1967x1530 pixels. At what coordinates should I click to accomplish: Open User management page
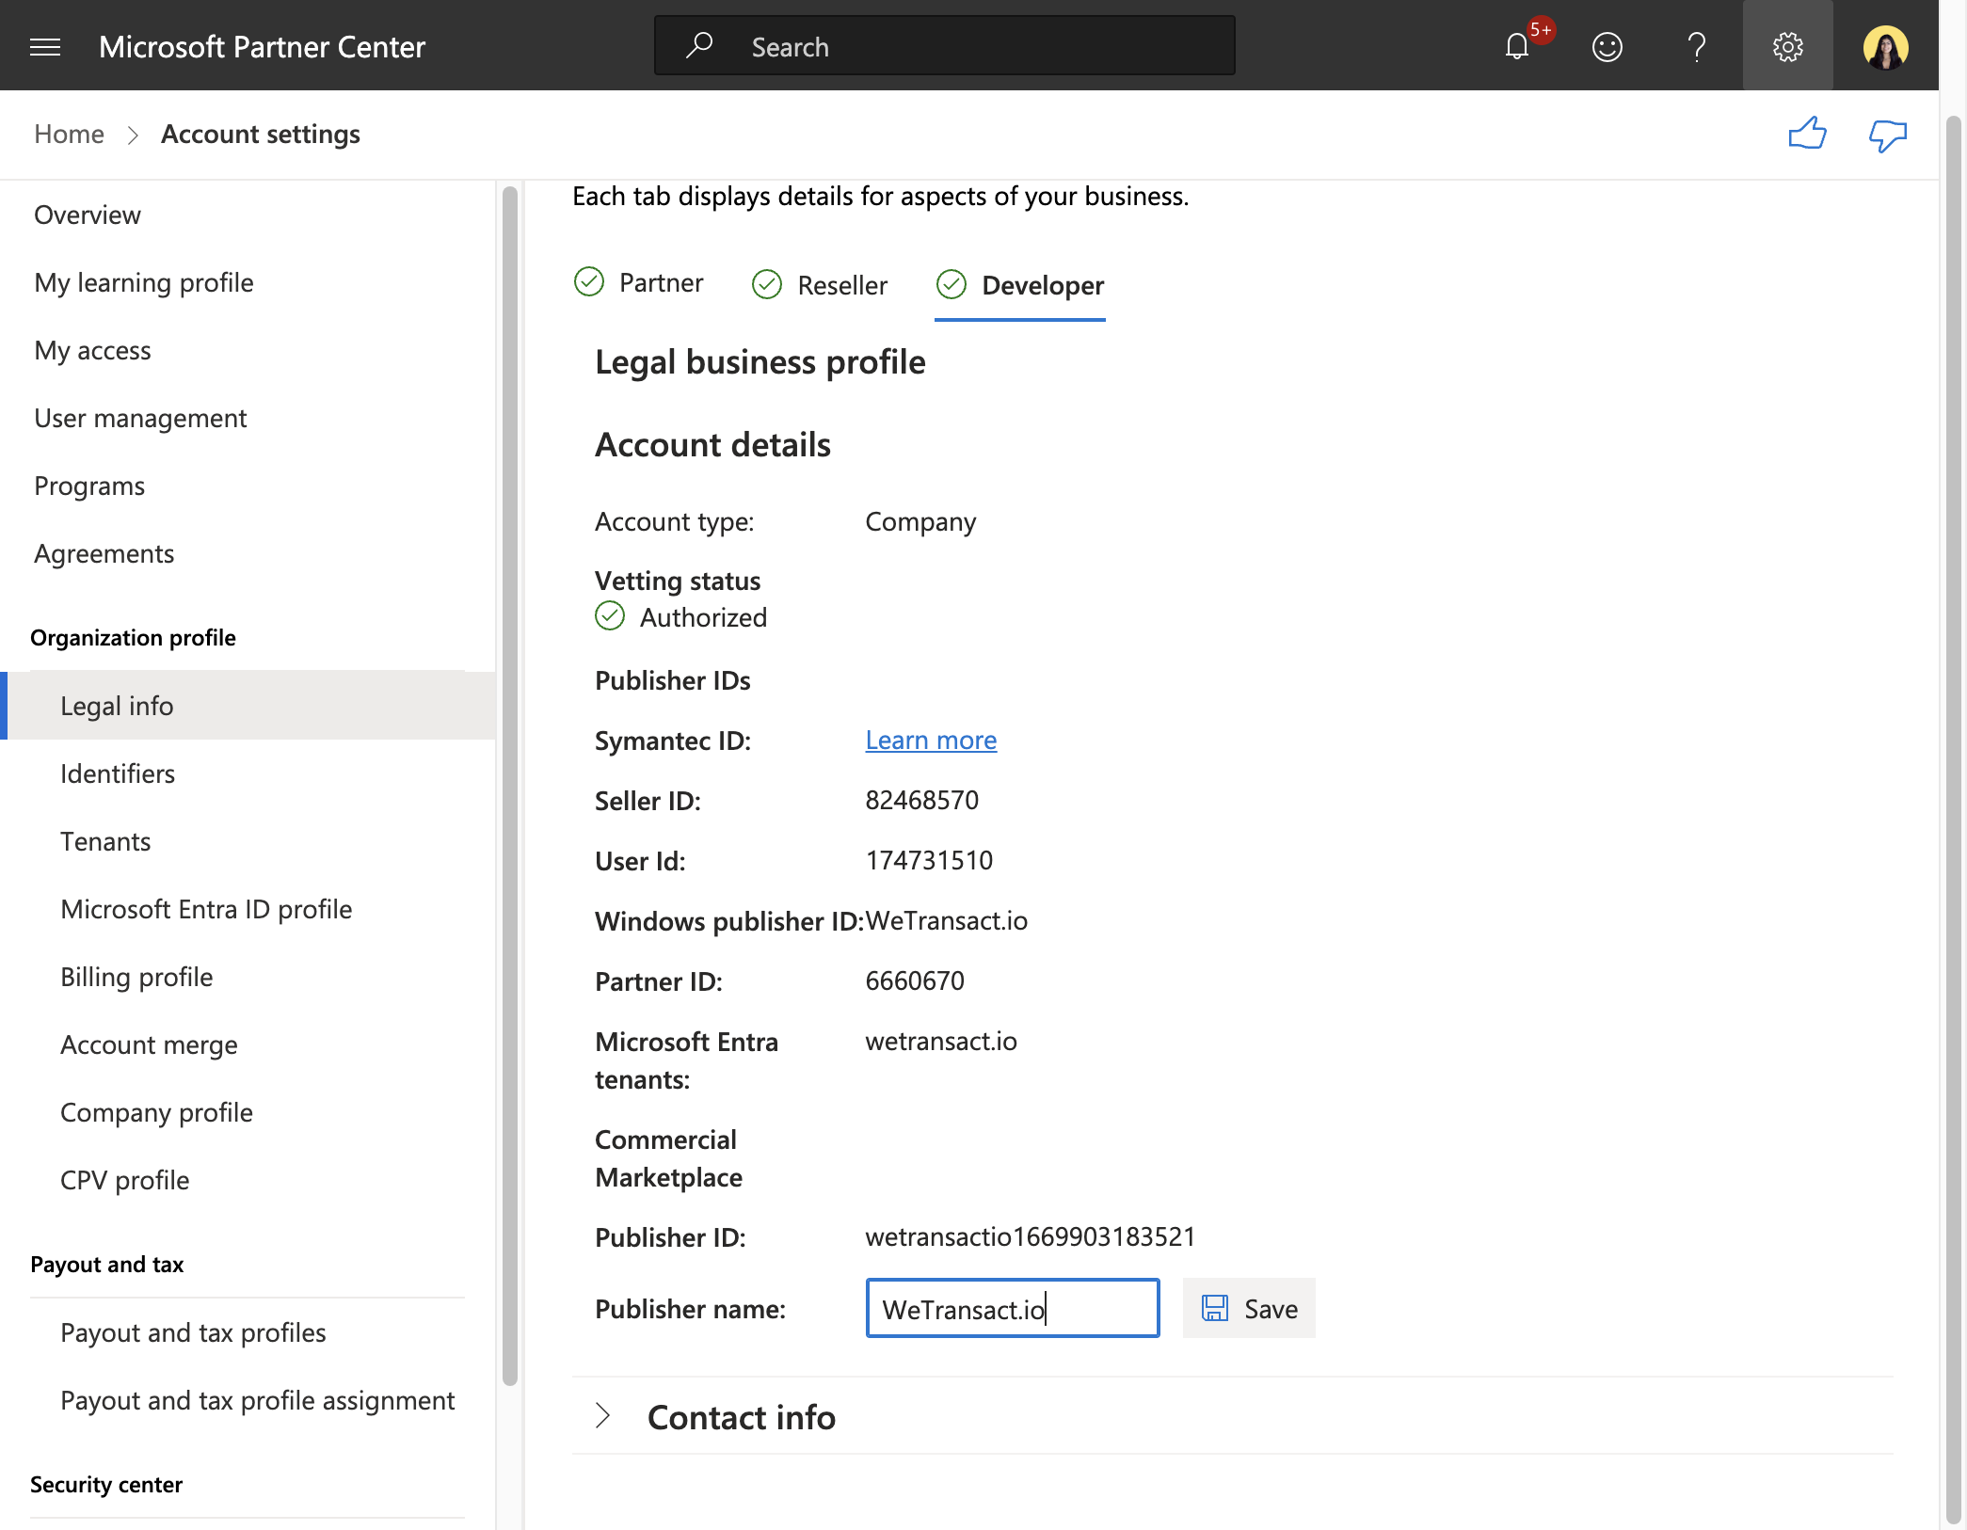pyautogui.click(x=140, y=418)
